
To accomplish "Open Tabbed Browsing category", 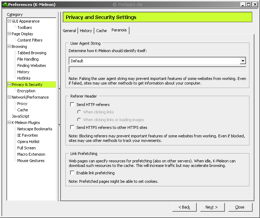I will [x=32, y=53].
